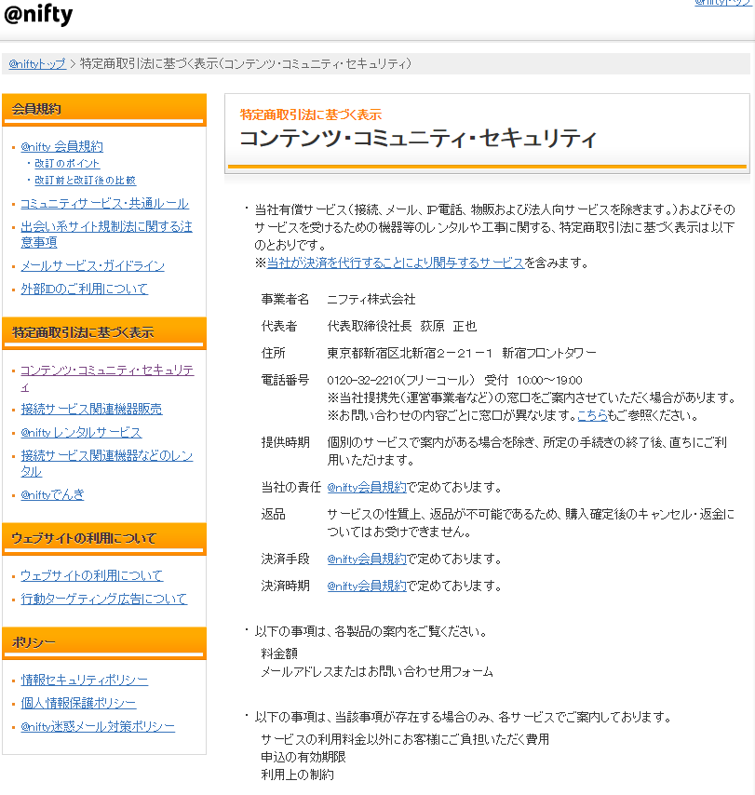Open sidebar link ウェブサイトの利用について
Viewport: 755px width, 795px height.
tap(92, 576)
